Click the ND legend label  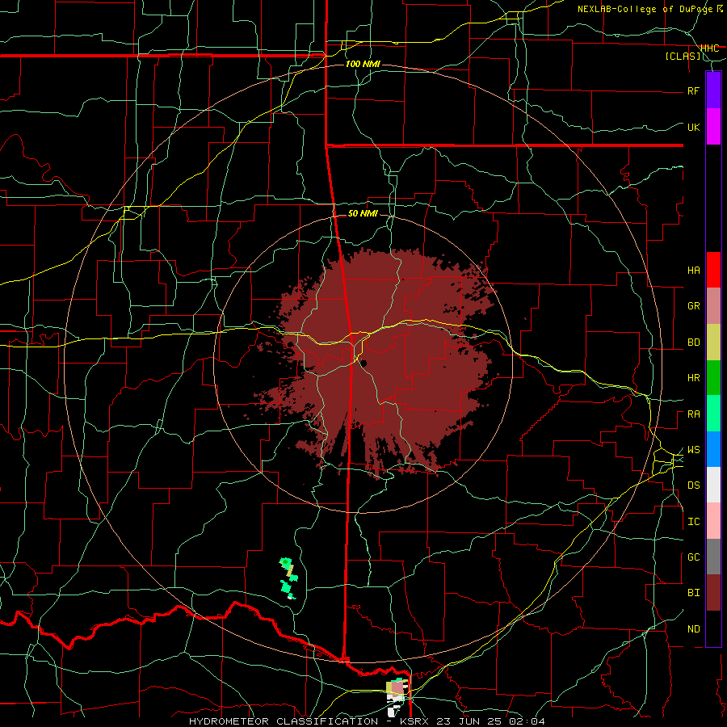(693, 629)
